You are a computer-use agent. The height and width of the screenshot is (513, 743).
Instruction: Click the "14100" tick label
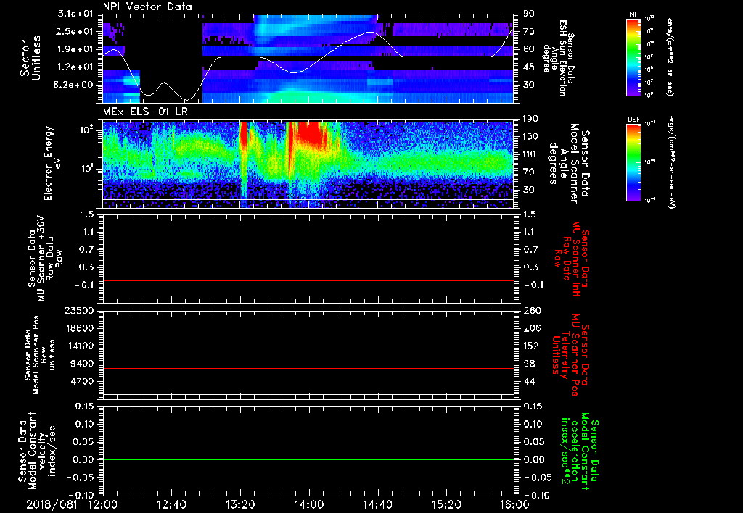point(81,346)
